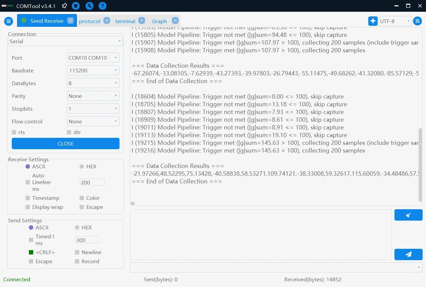
Task: Select HEX radio in Receive Settings
Action: (82, 167)
